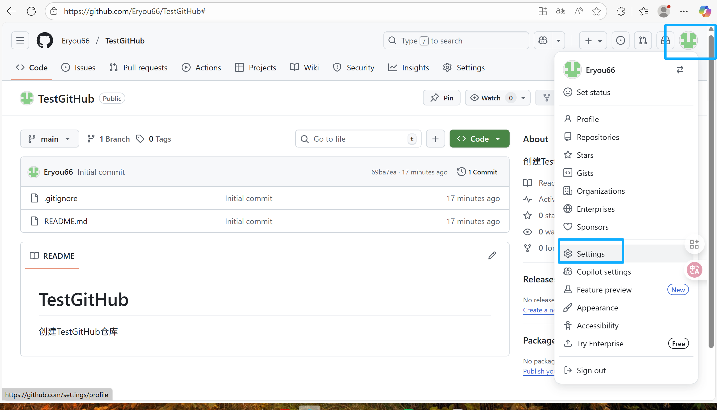Click the switch account arrows icon

(x=679, y=70)
